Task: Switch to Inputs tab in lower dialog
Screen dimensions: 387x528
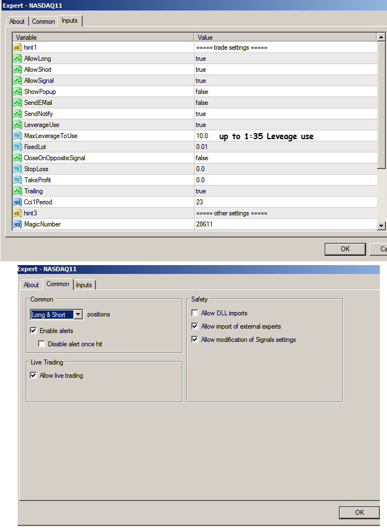Action: tap(84, 285)
